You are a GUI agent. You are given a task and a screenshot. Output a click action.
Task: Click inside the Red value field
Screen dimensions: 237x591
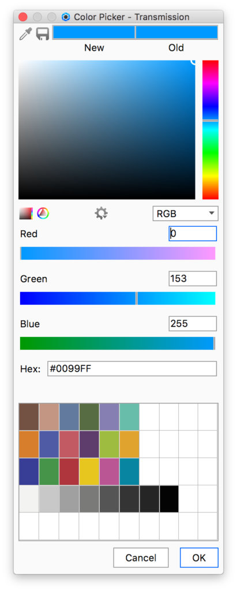click(x=193, y=234)
